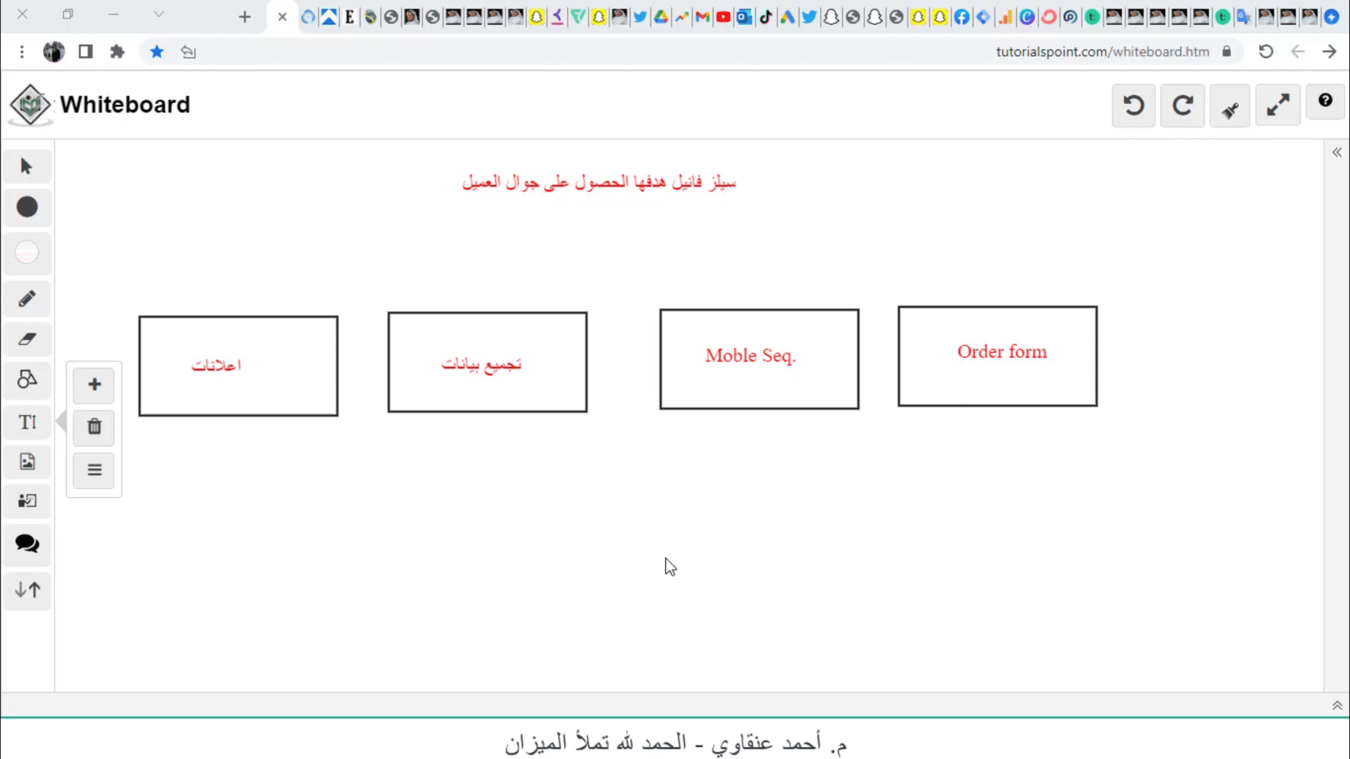Choose the text tool
Viewport: 1350px width, 759px height.
(26, 422)
